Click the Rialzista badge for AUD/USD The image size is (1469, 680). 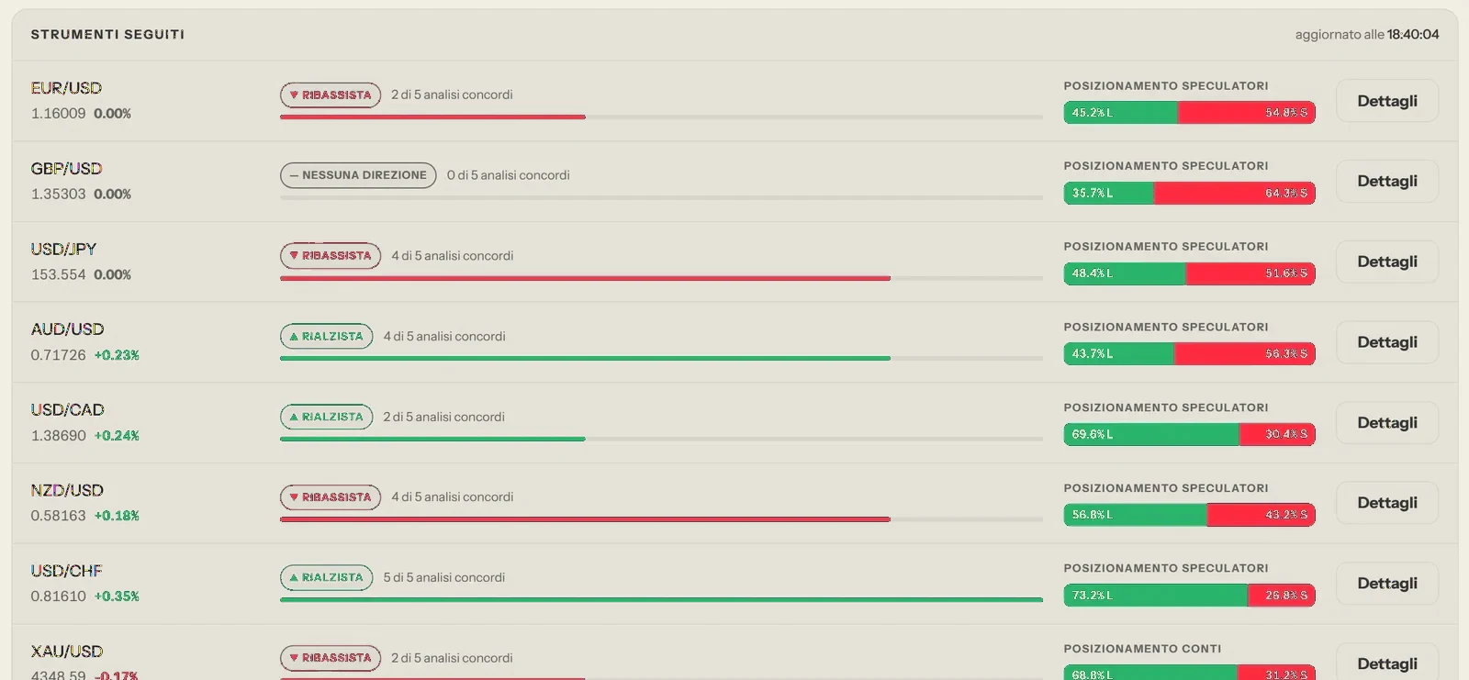[326, 336]
